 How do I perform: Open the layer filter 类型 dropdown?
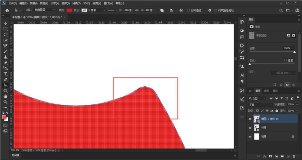pos(257,98)
